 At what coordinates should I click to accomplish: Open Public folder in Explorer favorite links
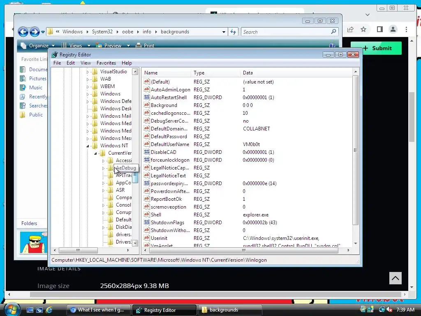[x=36, y=115]
